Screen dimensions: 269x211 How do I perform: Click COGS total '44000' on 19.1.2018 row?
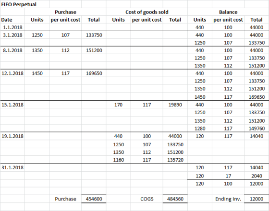coord(175,136)
